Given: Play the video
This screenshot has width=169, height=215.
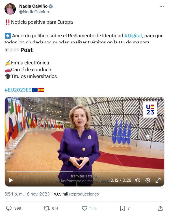Looking at the screenshot, I should click(x=11, y=180).
